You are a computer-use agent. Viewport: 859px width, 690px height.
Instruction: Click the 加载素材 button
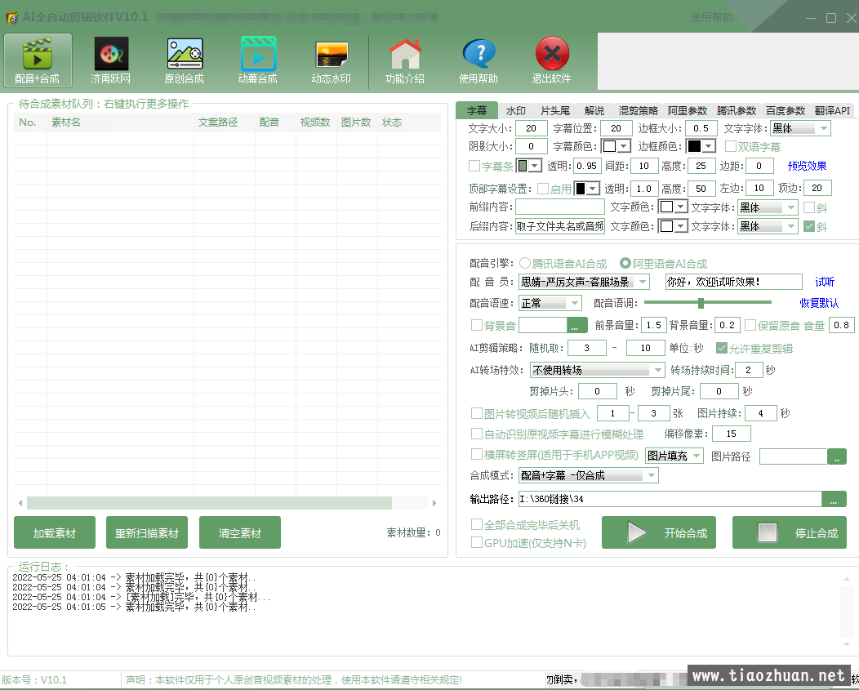pos(55,532)
